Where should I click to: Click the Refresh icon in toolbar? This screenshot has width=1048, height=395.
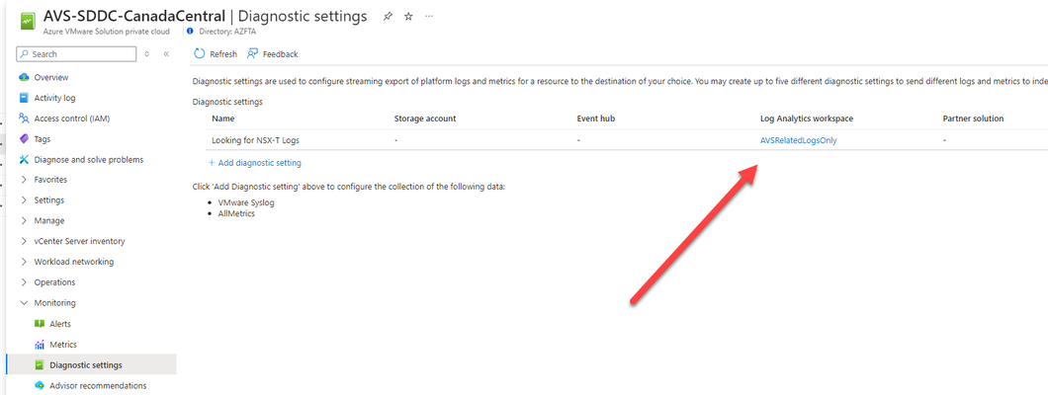click(199, 54)
